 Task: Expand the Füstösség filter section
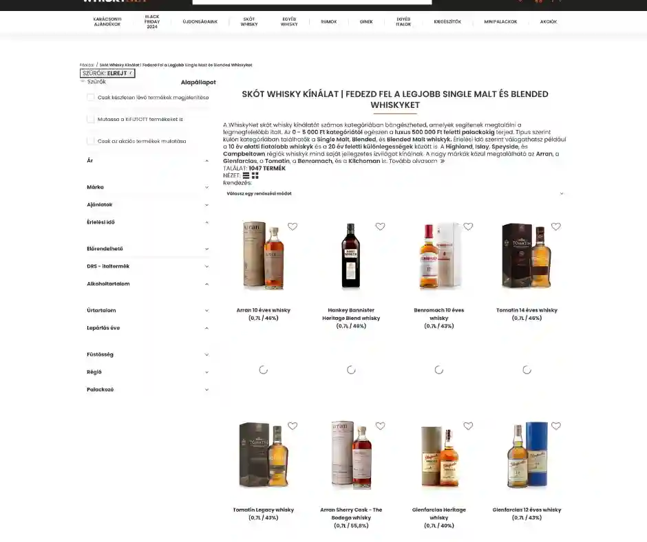click(147, 354)
